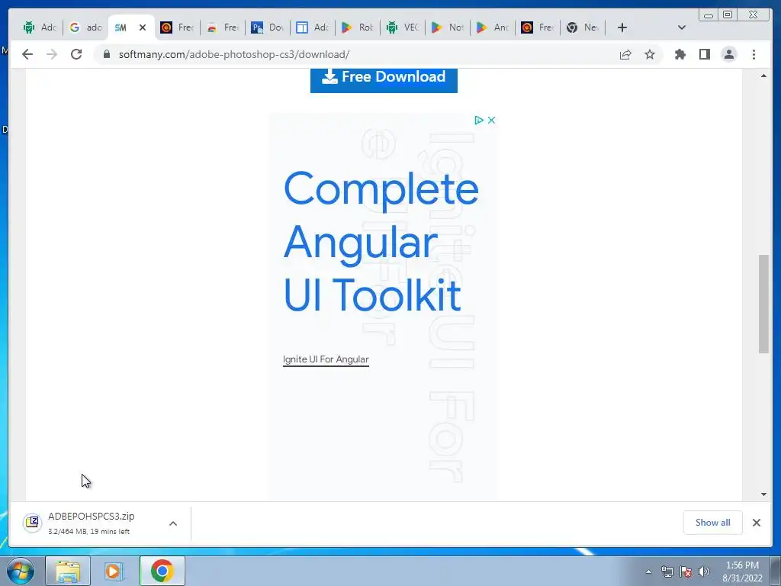This screenshot has width=781, height=586.
Task: Close the Angular ad with the X
Action: click(x=492, y=120)
